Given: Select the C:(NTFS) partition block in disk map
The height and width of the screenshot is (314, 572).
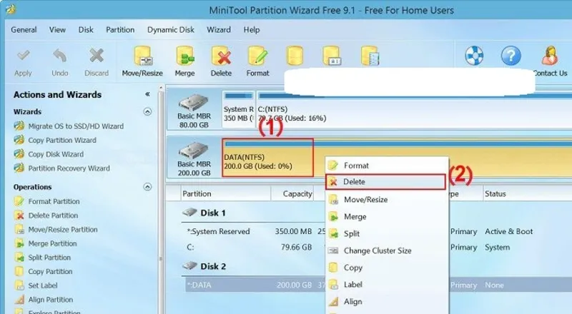Looking at the screenshot, I should [x=414, y=110].
